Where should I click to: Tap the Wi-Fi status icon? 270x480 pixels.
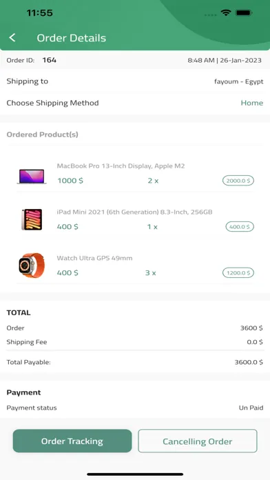click(x=226, y=13)
